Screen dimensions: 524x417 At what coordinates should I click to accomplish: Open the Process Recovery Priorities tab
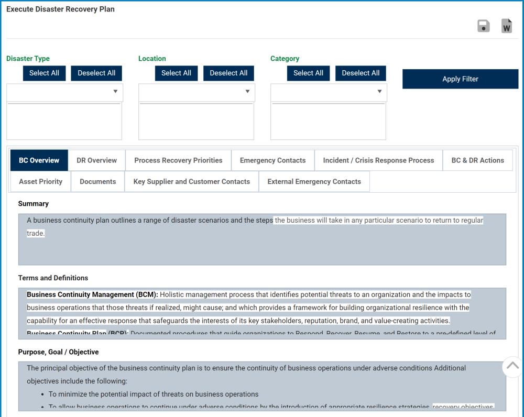pyautogui.click(x=178, y=160)
